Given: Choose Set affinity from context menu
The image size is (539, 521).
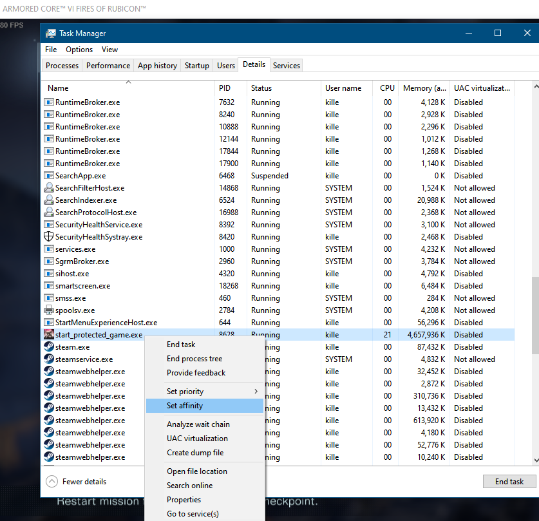Looking at the screenshot, I should pyautogui.click(x=185, y=406).
